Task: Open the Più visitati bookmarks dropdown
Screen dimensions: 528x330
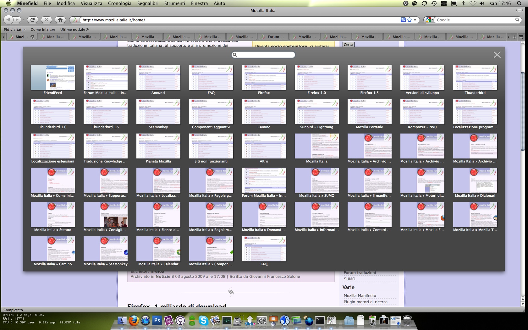Action: tap(14, 29)
